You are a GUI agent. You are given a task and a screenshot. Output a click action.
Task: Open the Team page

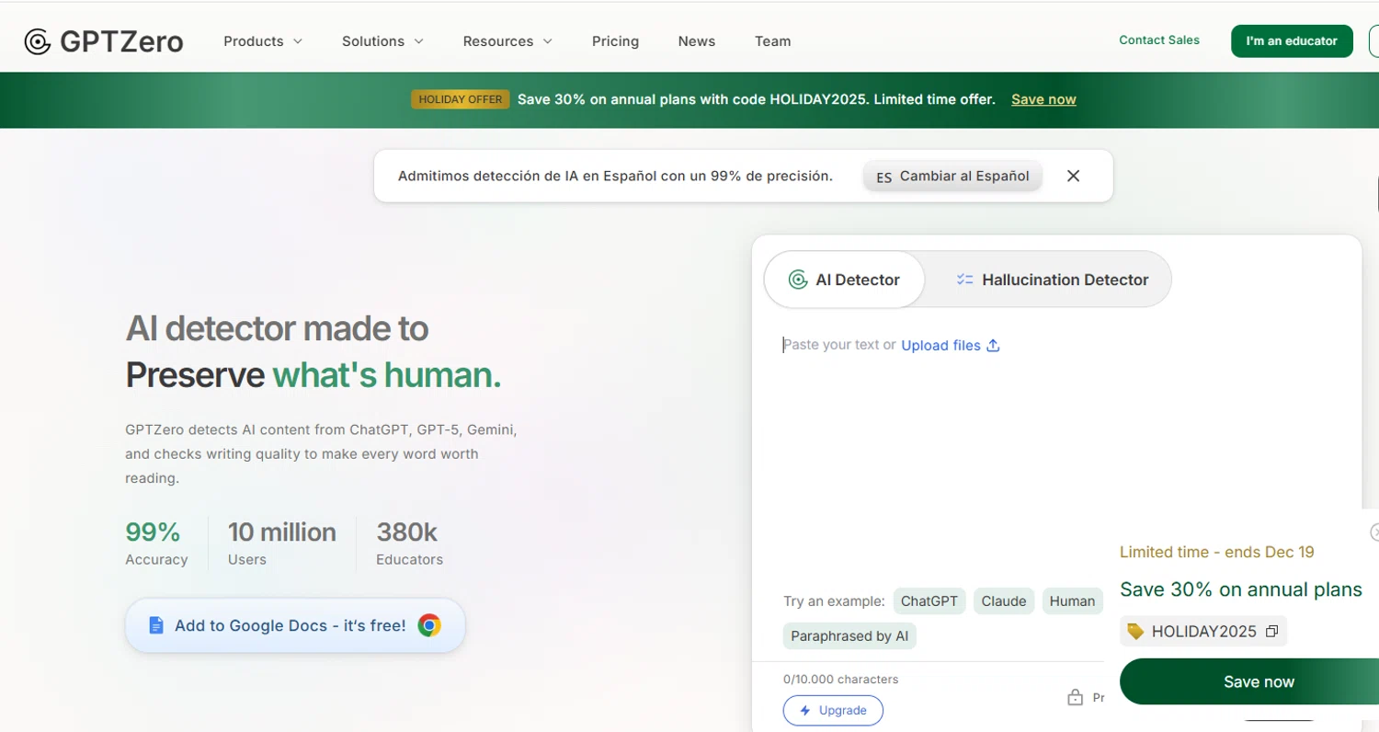pyautogui.click(x=772, y=41)
